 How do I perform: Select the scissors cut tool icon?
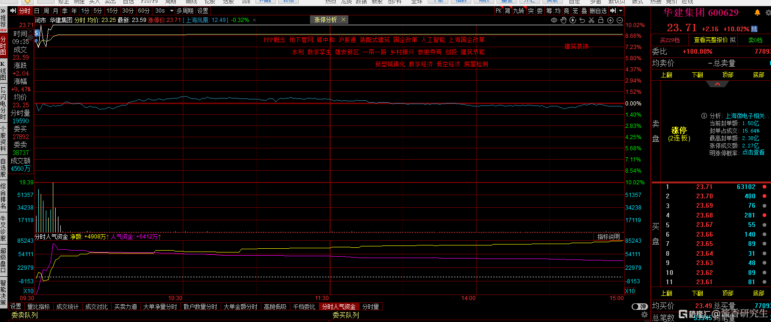pyautogui.click(x=591, y=20)
